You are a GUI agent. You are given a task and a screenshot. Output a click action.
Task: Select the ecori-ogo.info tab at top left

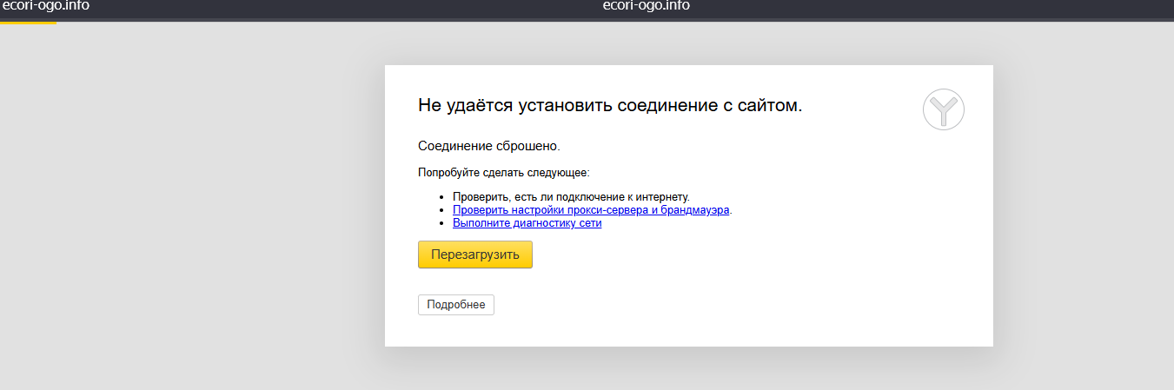click(x=45, y=7)
